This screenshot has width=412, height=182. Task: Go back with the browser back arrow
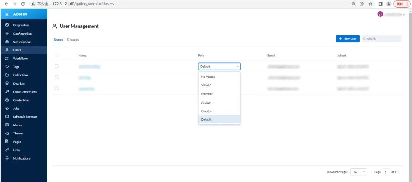[x=6, y=4]
